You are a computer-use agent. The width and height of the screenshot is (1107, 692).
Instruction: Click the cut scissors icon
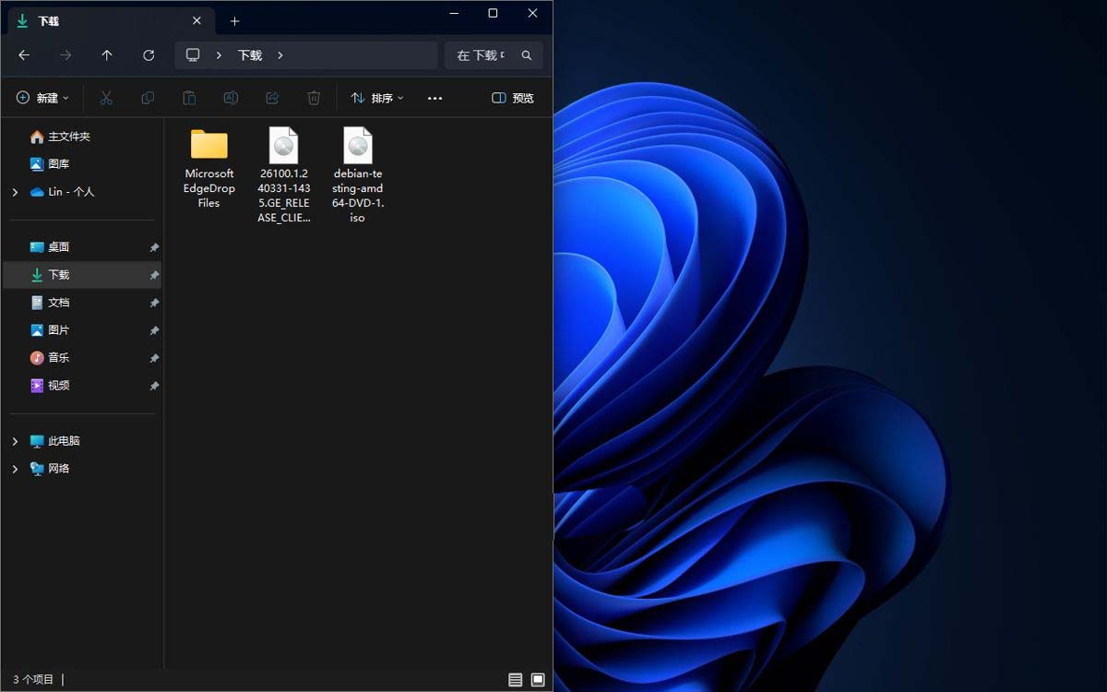tap(106, 98)
